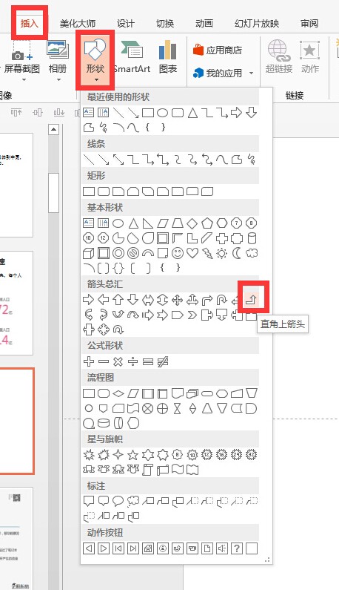Choose the left block arrow in 箭头总汇
This screenshot has height=590, width=339.
(103, 300)
